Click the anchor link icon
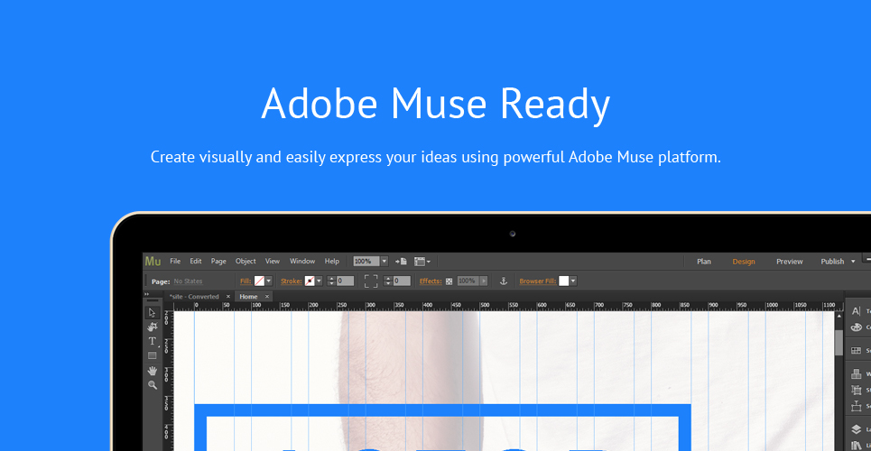The image size is (871, 451). [504, 281]
